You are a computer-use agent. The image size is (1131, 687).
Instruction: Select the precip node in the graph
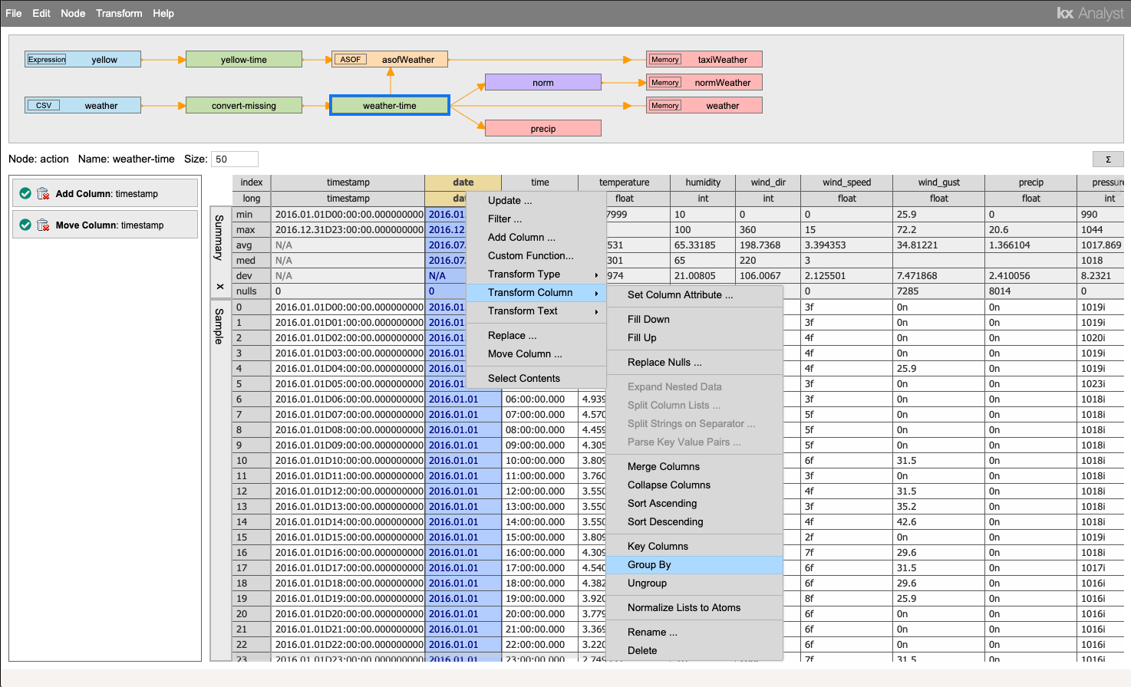(x=543, y=129)
